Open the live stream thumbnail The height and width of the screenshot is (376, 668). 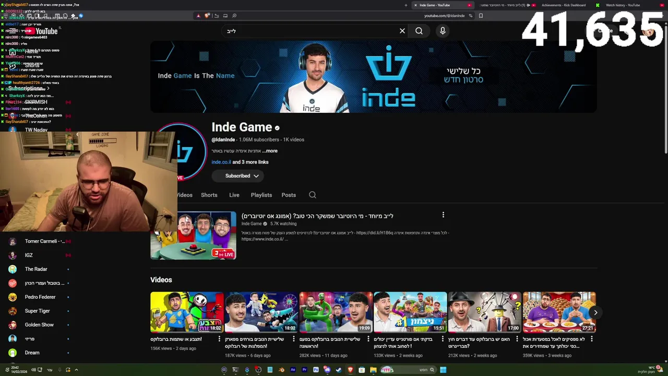[193, 236]
